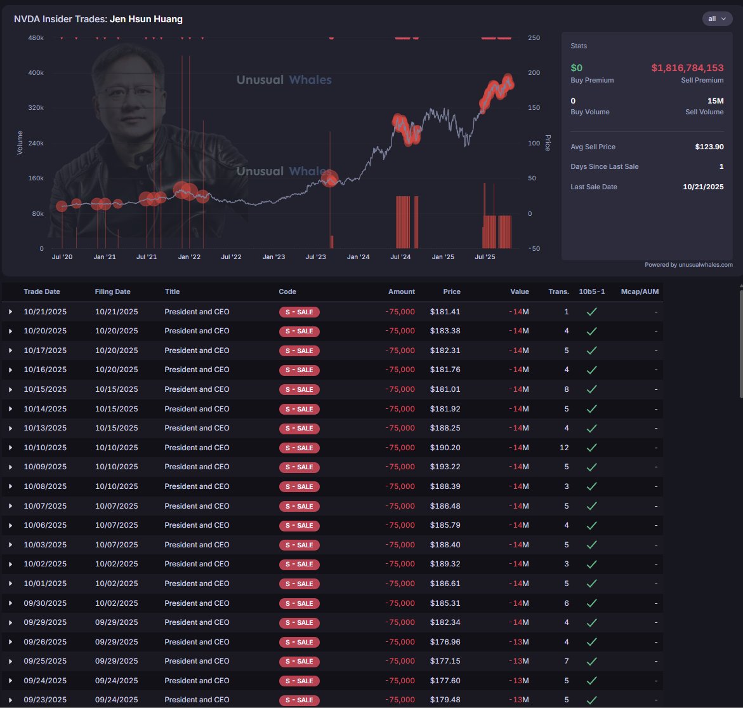Expand the 10/16/2025 trade row

pyautogui.click(x=10, y=370)
